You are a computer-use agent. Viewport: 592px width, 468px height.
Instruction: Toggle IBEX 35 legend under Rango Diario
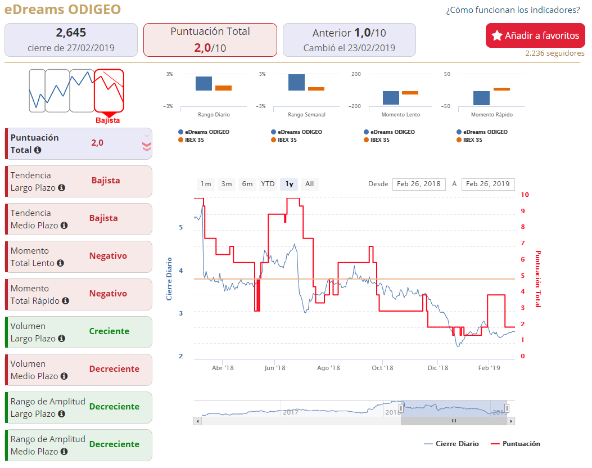pyautogui.click(x=191, y=139)
